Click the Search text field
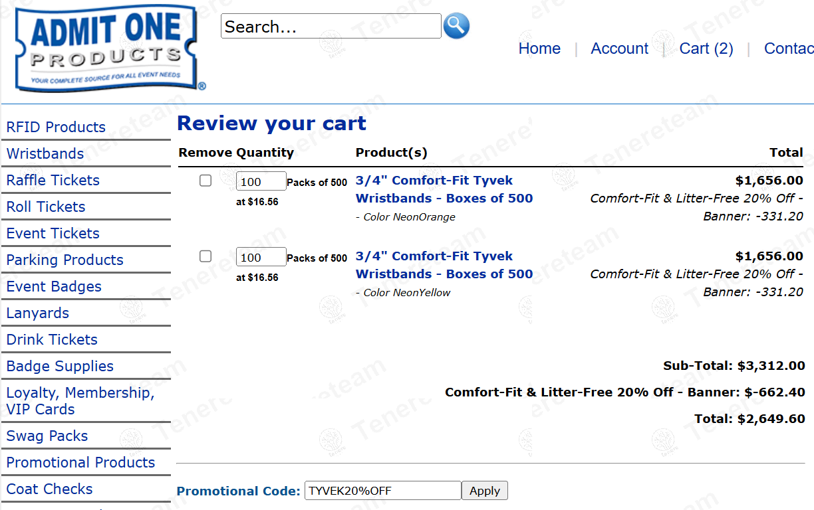The image size is (814, 510). coord(331,27)
